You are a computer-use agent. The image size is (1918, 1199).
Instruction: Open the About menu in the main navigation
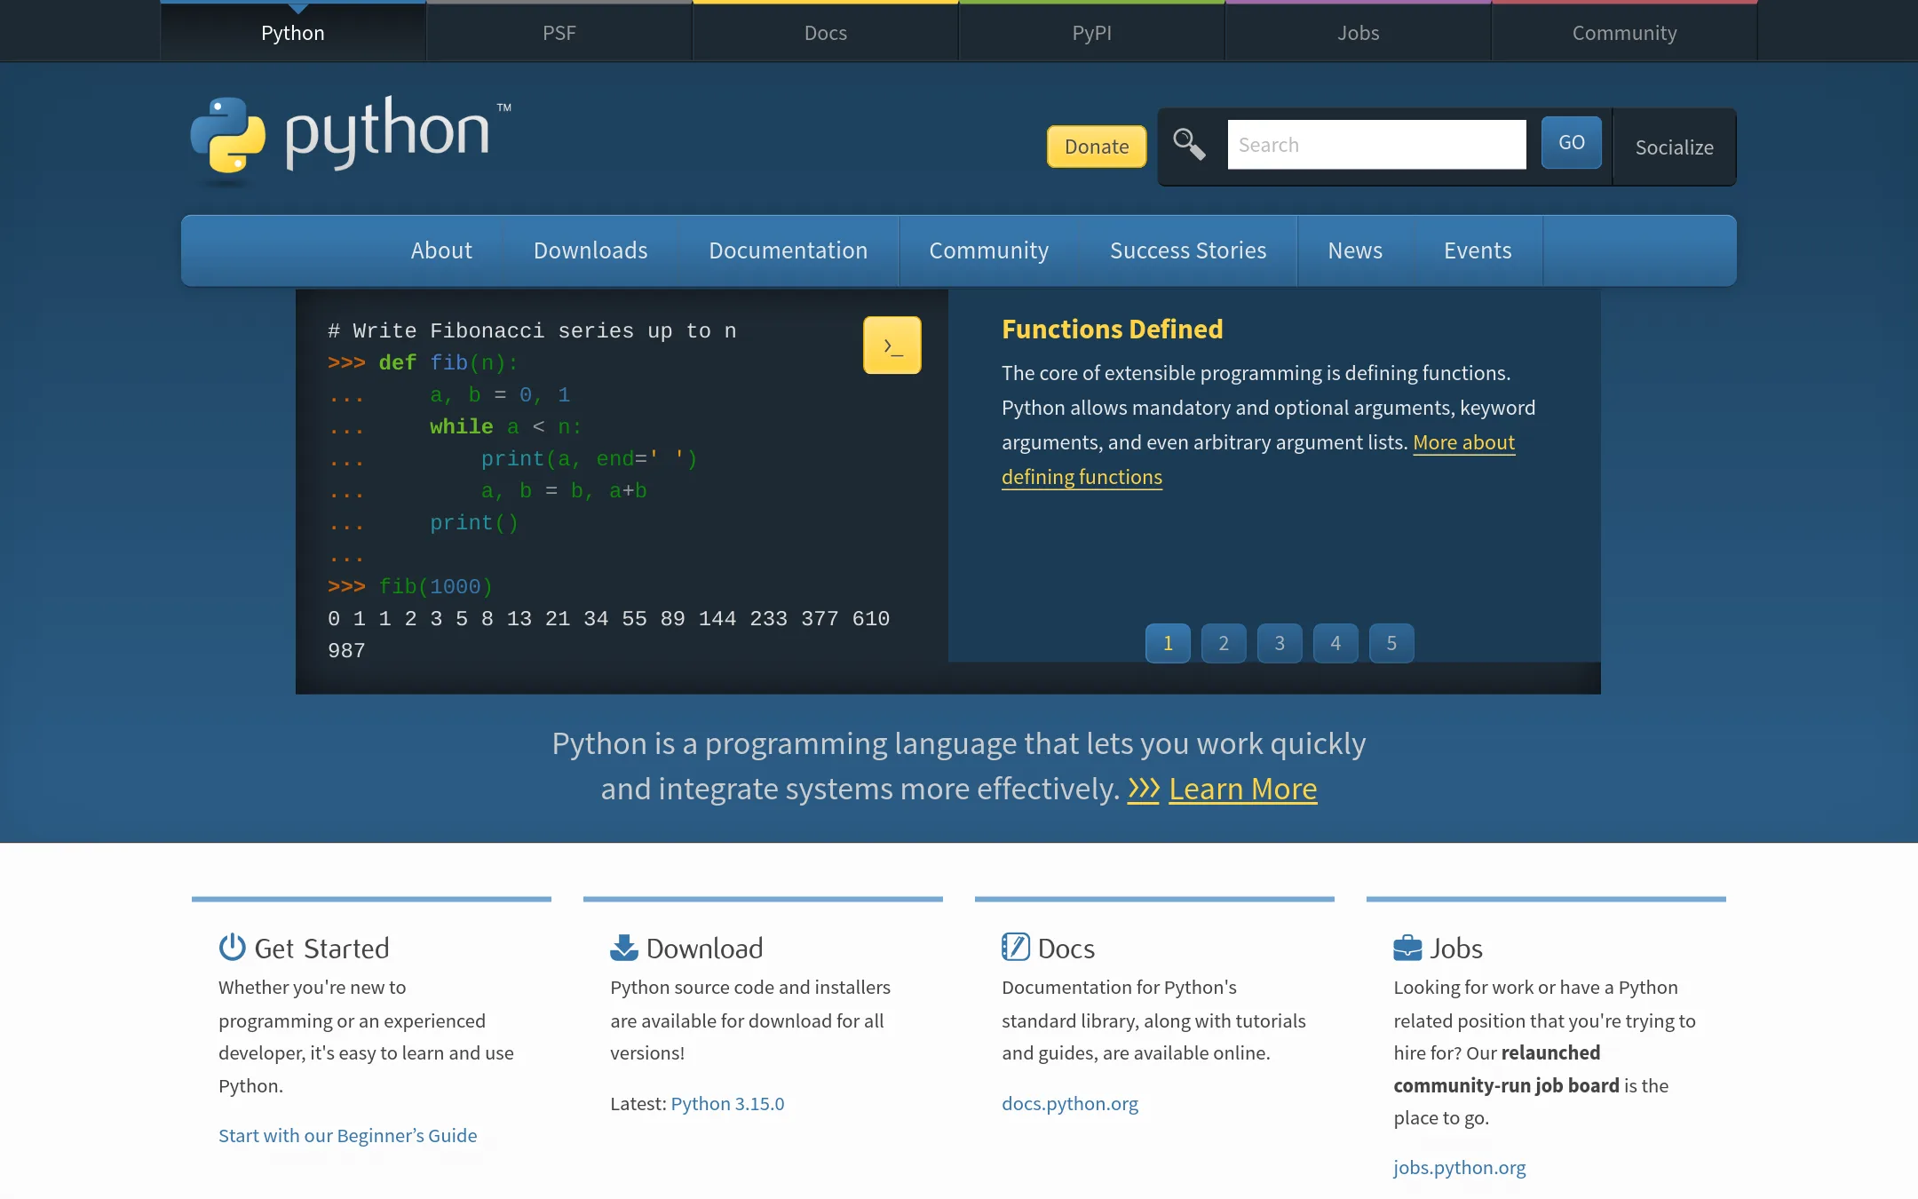tap(441, 250)
